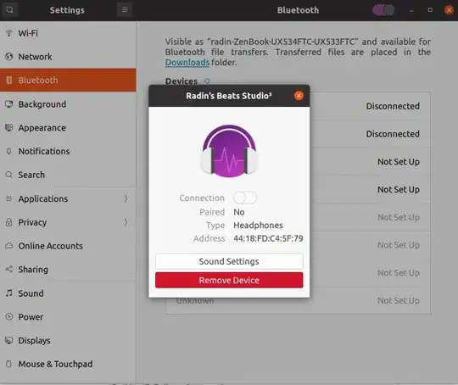Viewport: 458px width, 385px height.
Task: Open the Sharing settings panel
Action: click(68, 269)
